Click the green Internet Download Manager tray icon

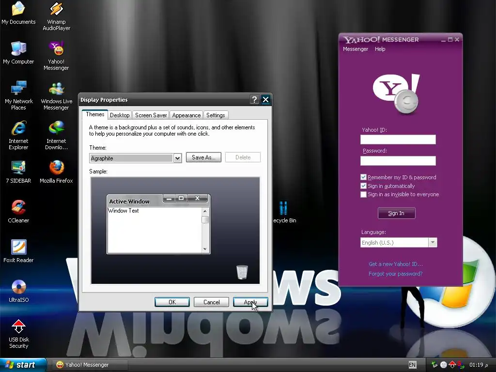click(x=434, y=365)
